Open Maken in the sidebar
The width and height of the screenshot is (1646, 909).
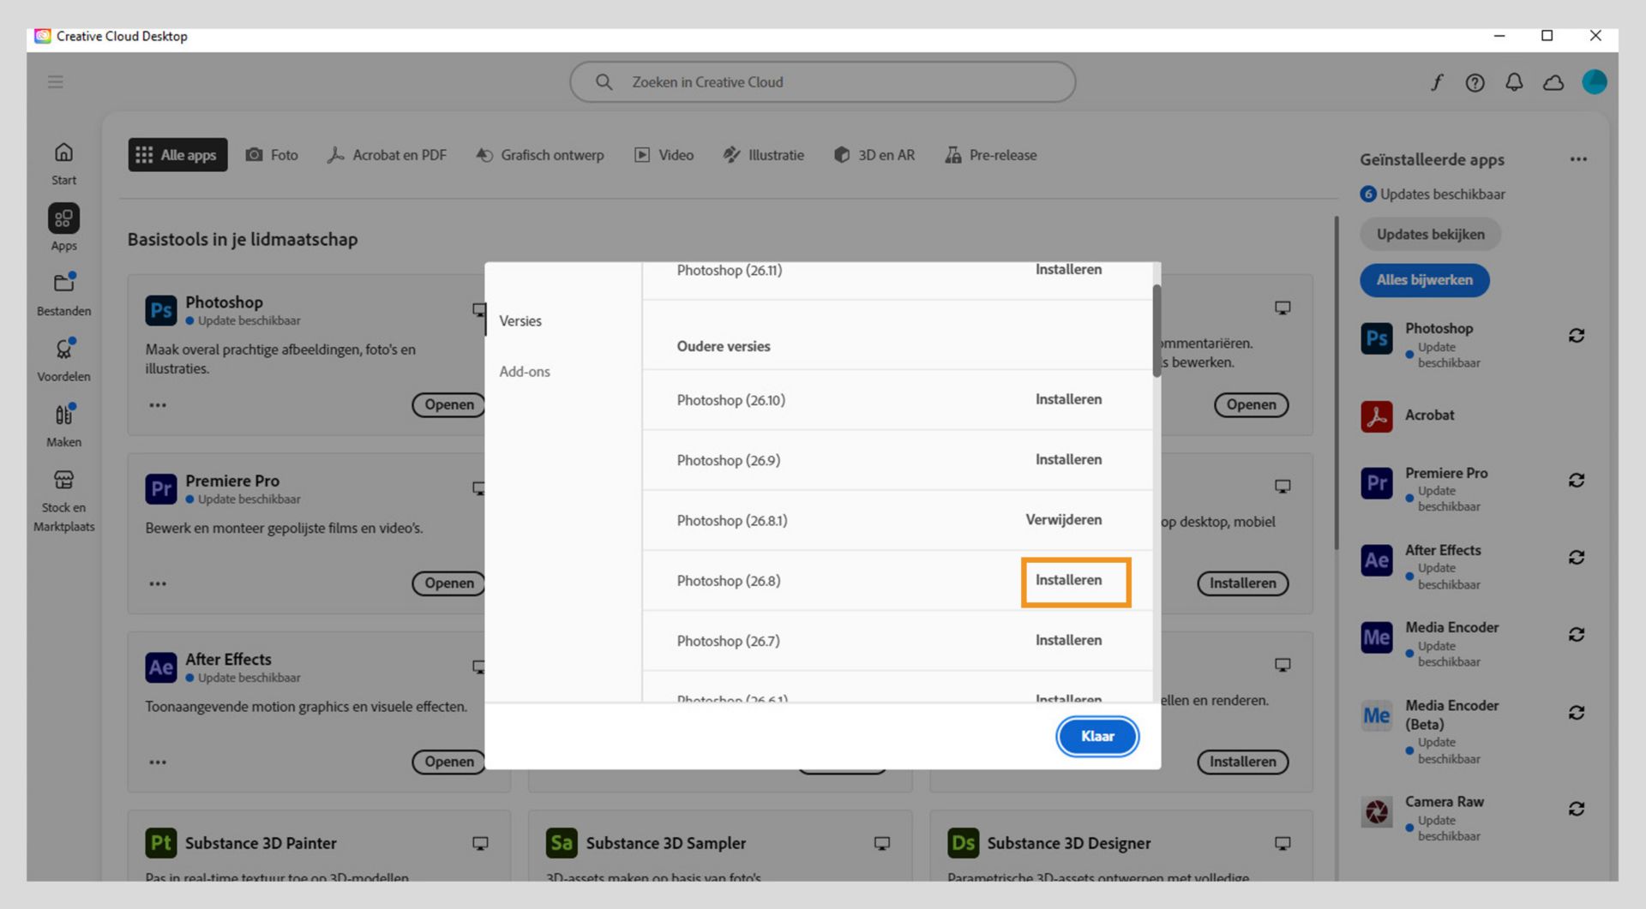(63, 426)
